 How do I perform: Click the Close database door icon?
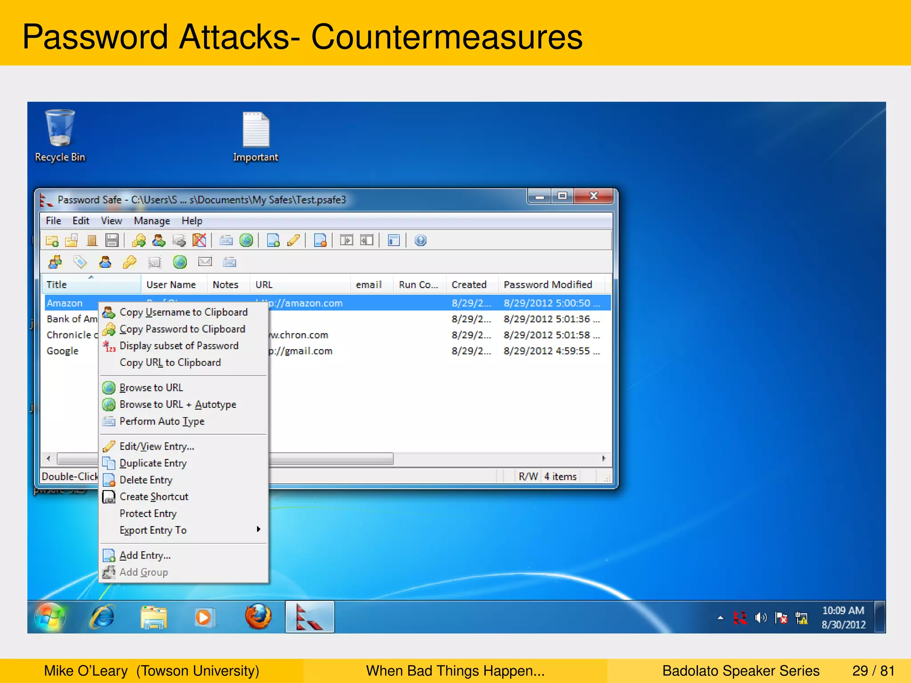coord(92,241)
